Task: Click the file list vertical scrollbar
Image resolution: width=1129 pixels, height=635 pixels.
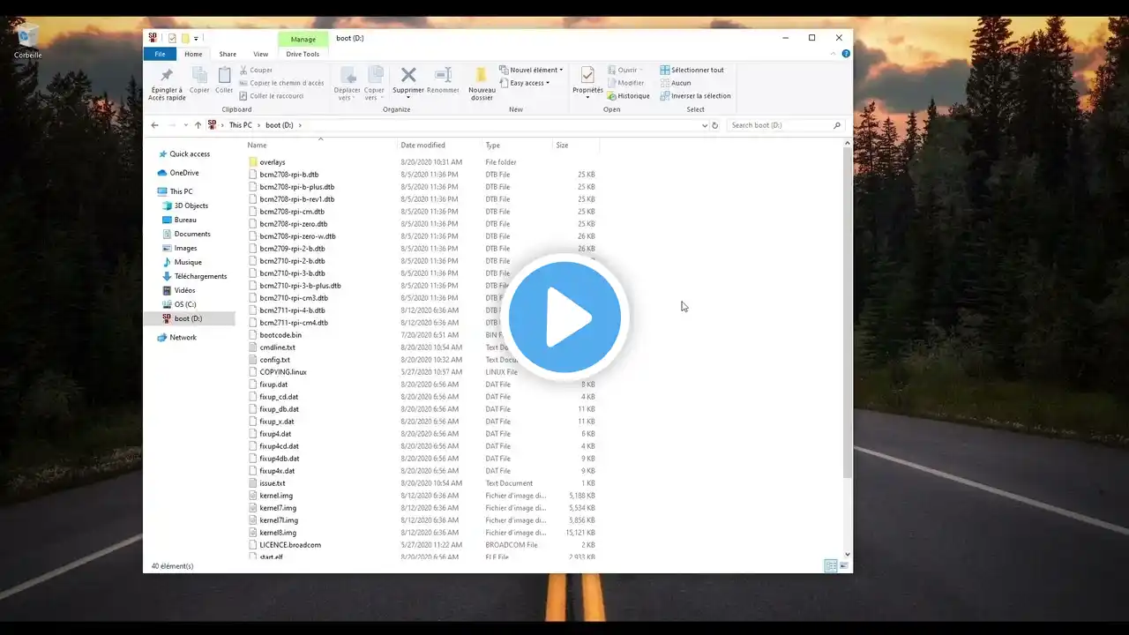Action: click(x=848, y=313)
